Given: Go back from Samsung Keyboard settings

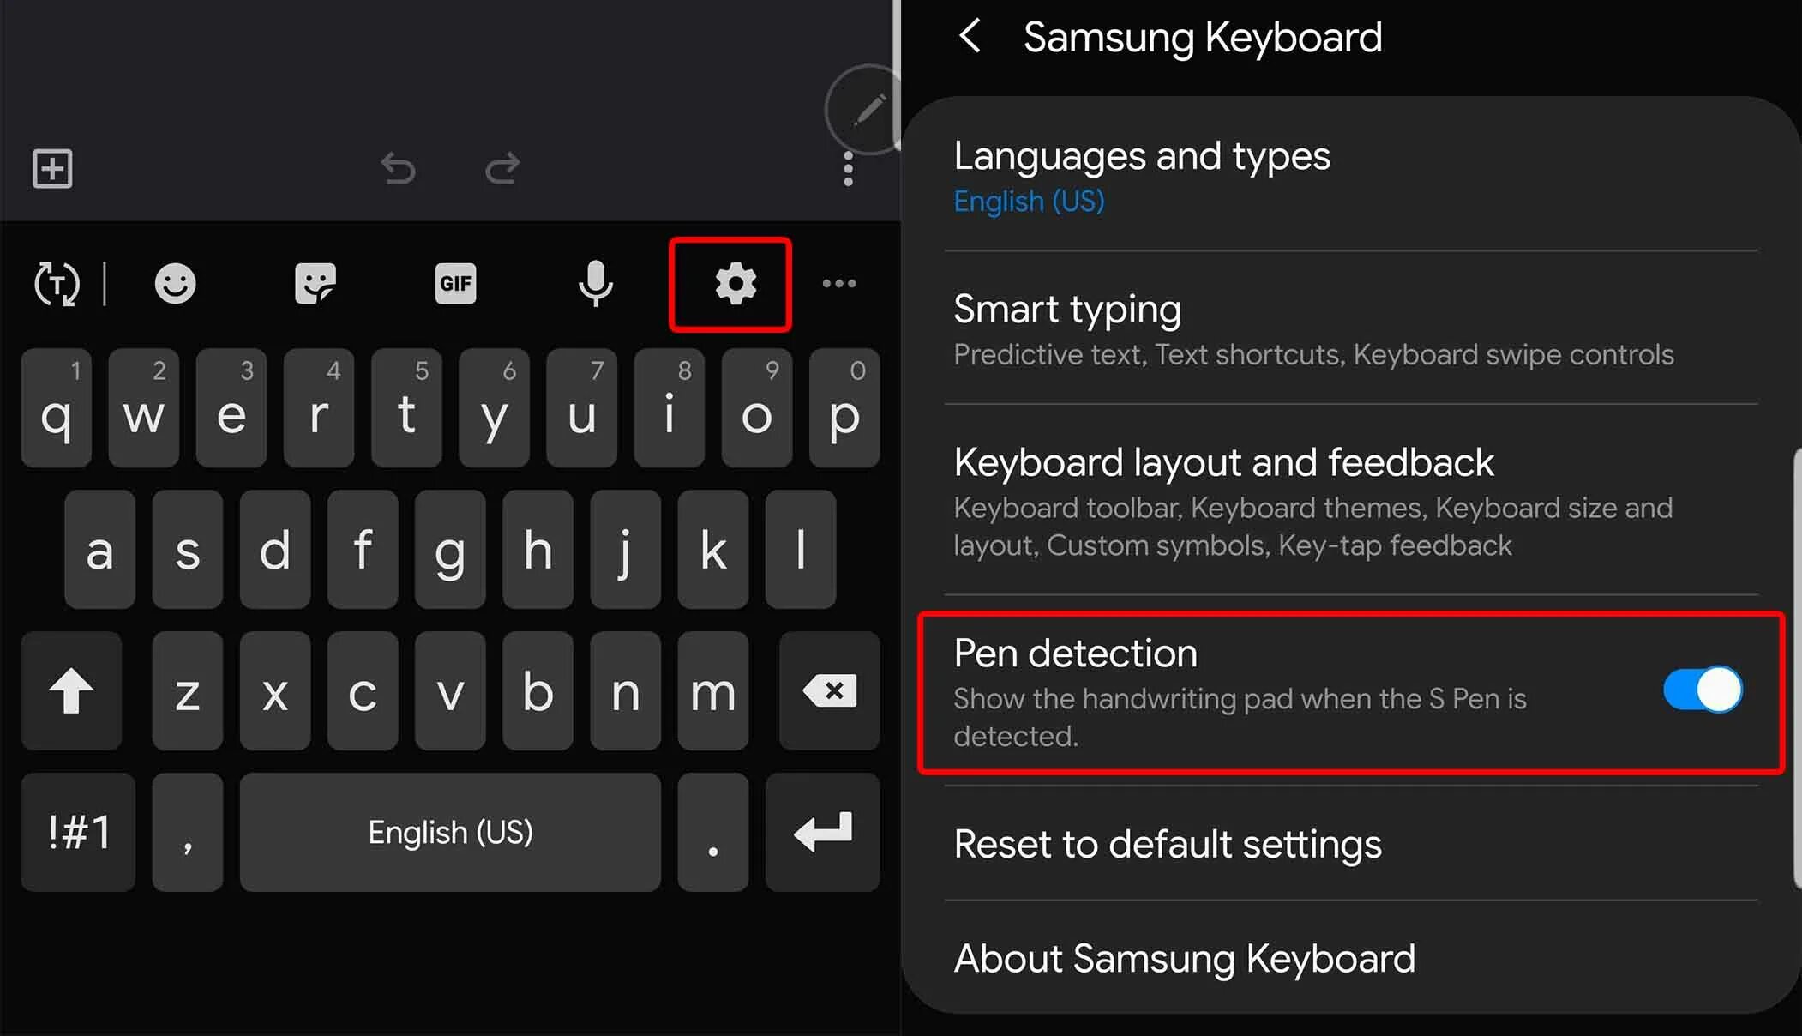Looking at the screenshot, I should [970, 36].
